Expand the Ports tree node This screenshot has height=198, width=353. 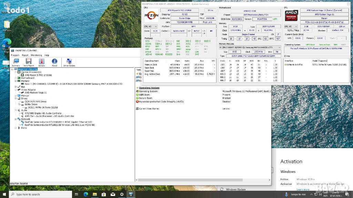(x=16, y=128)
